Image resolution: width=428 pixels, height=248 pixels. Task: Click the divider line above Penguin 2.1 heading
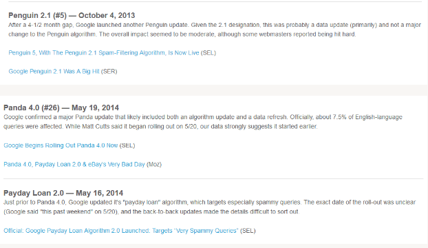[215, 1]
